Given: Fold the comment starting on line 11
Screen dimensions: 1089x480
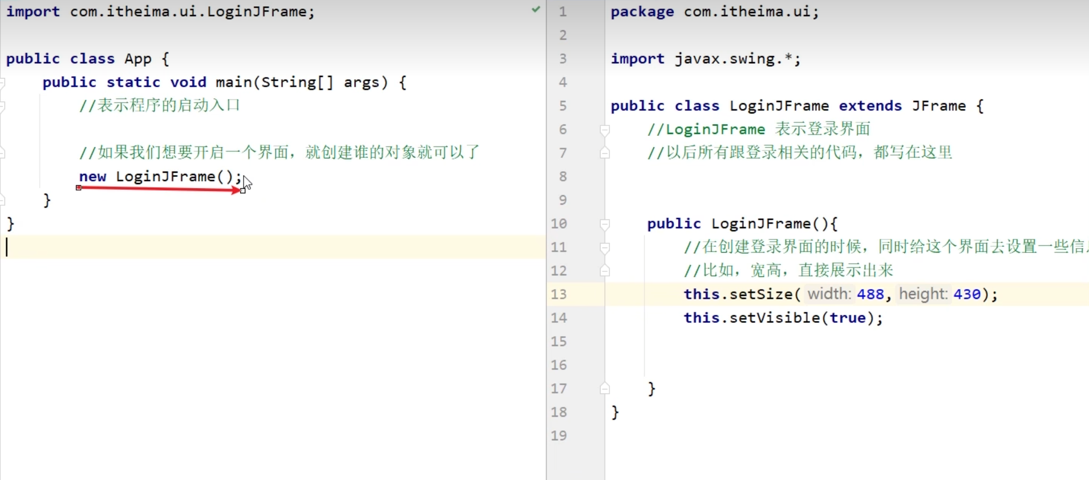Looking at the screenshot, I should (x=605, y=247).
